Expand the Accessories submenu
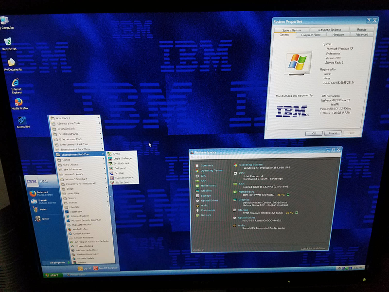Image resolution: width=389 pixels, height=292 pixels. (75, 118)
